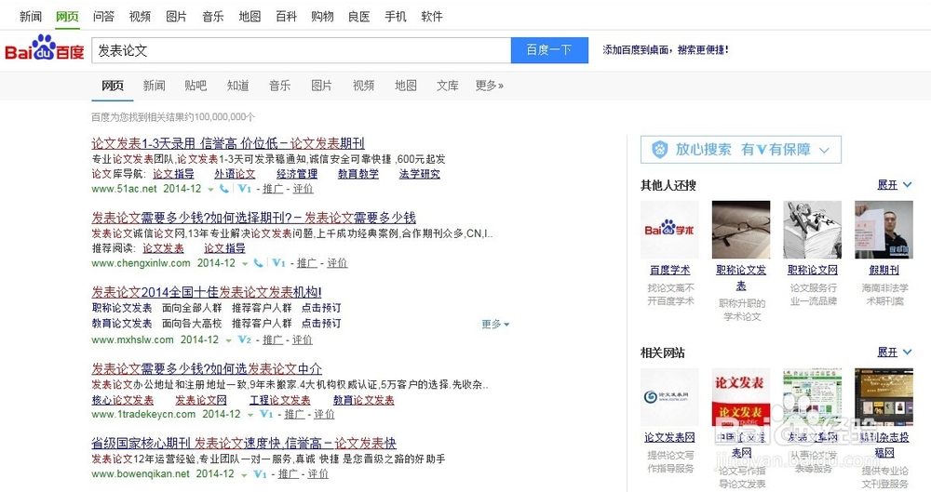Click the V2 badge beside www.mxhslw.com
Screen dimensions: 931x492
(x=245, y=340)
